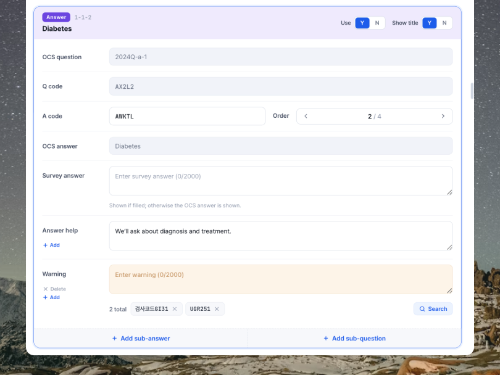
Task: Click plus icon under Answer help
Action: click(x=45, y=245)
